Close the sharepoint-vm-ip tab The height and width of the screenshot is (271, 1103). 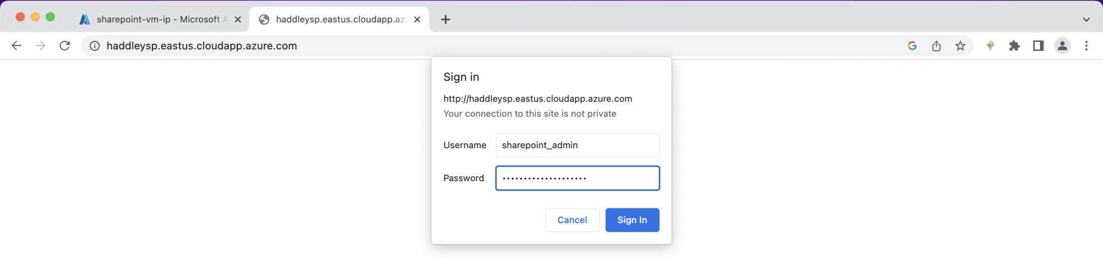click(x=238, y=19)
